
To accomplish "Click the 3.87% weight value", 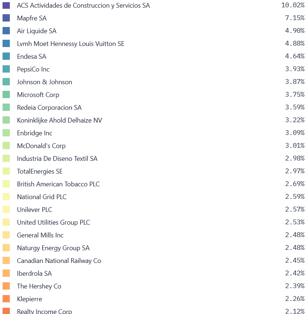I will pos(295,82).
